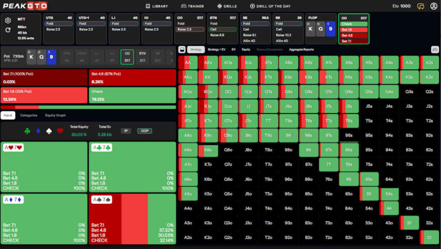Select the 22 cell in the matrix
This screenshot has height=249, width=441.
point(429,237)
